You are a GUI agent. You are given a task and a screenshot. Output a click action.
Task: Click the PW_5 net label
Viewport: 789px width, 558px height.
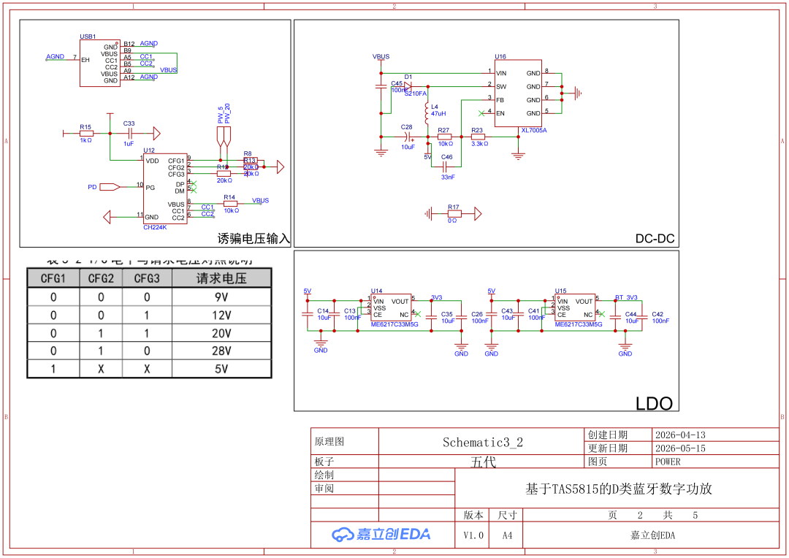click(x=221, y=115)
